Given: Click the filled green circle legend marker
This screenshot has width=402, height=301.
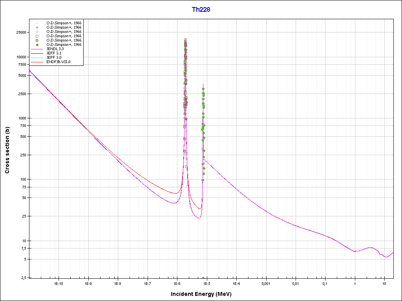Looking at the screenshot, I should click(x=37, y=45).
